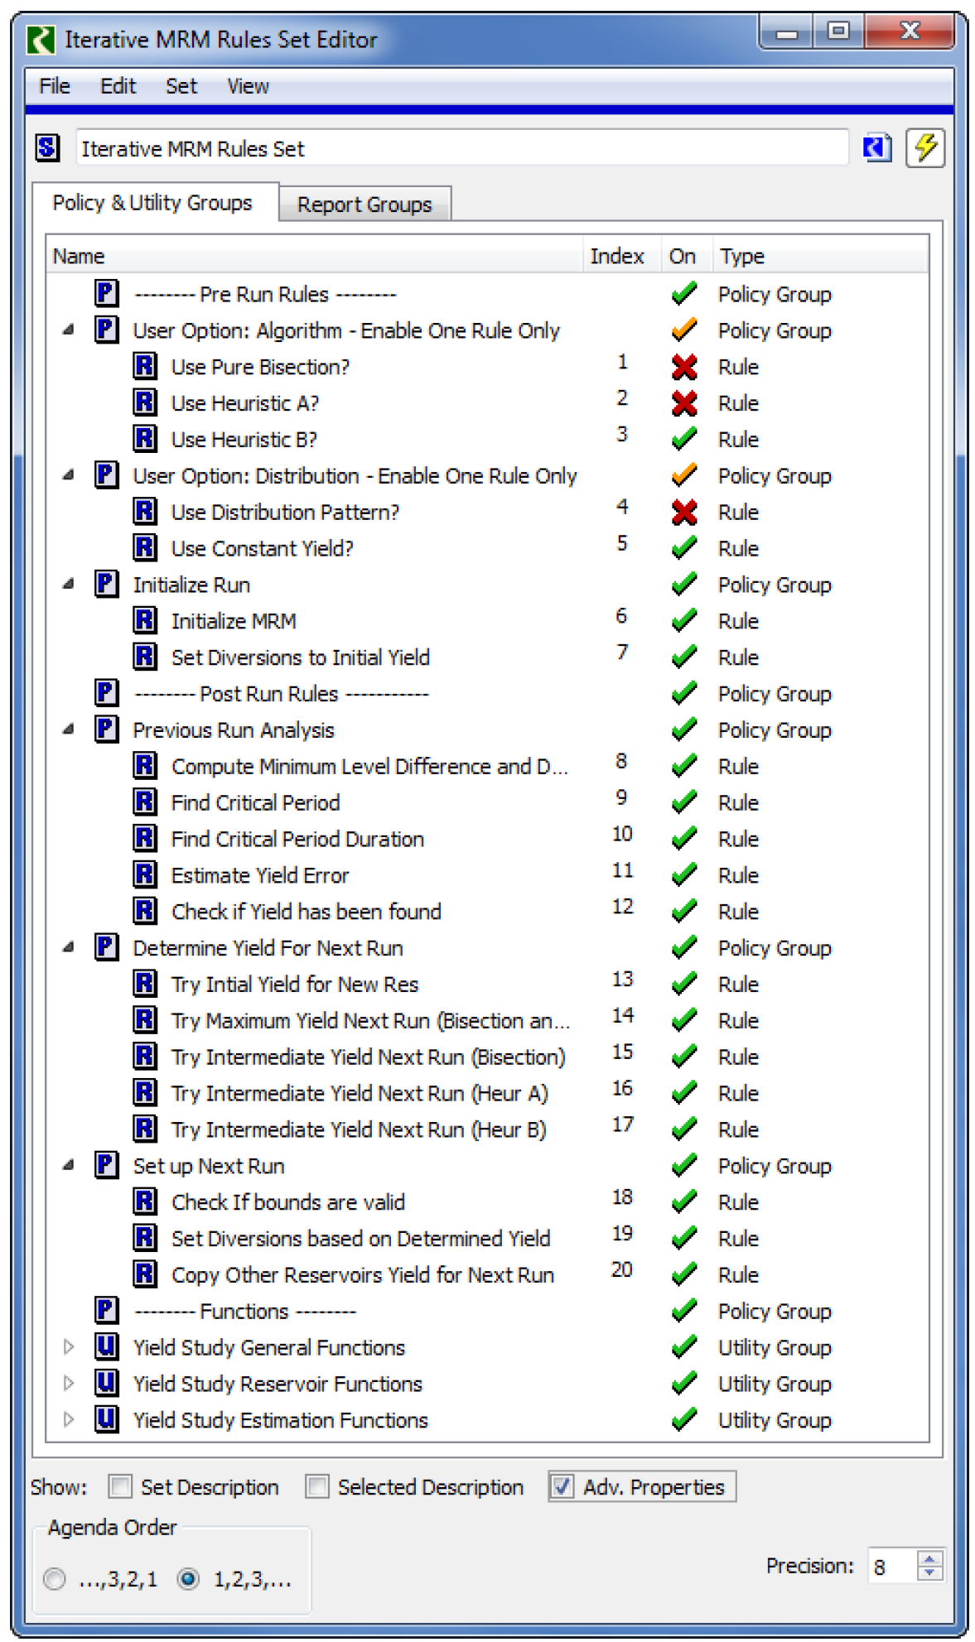Click the utility group icon for Yield Study General Functions
Screen dimensions: 975x1642
point(106,1347)
